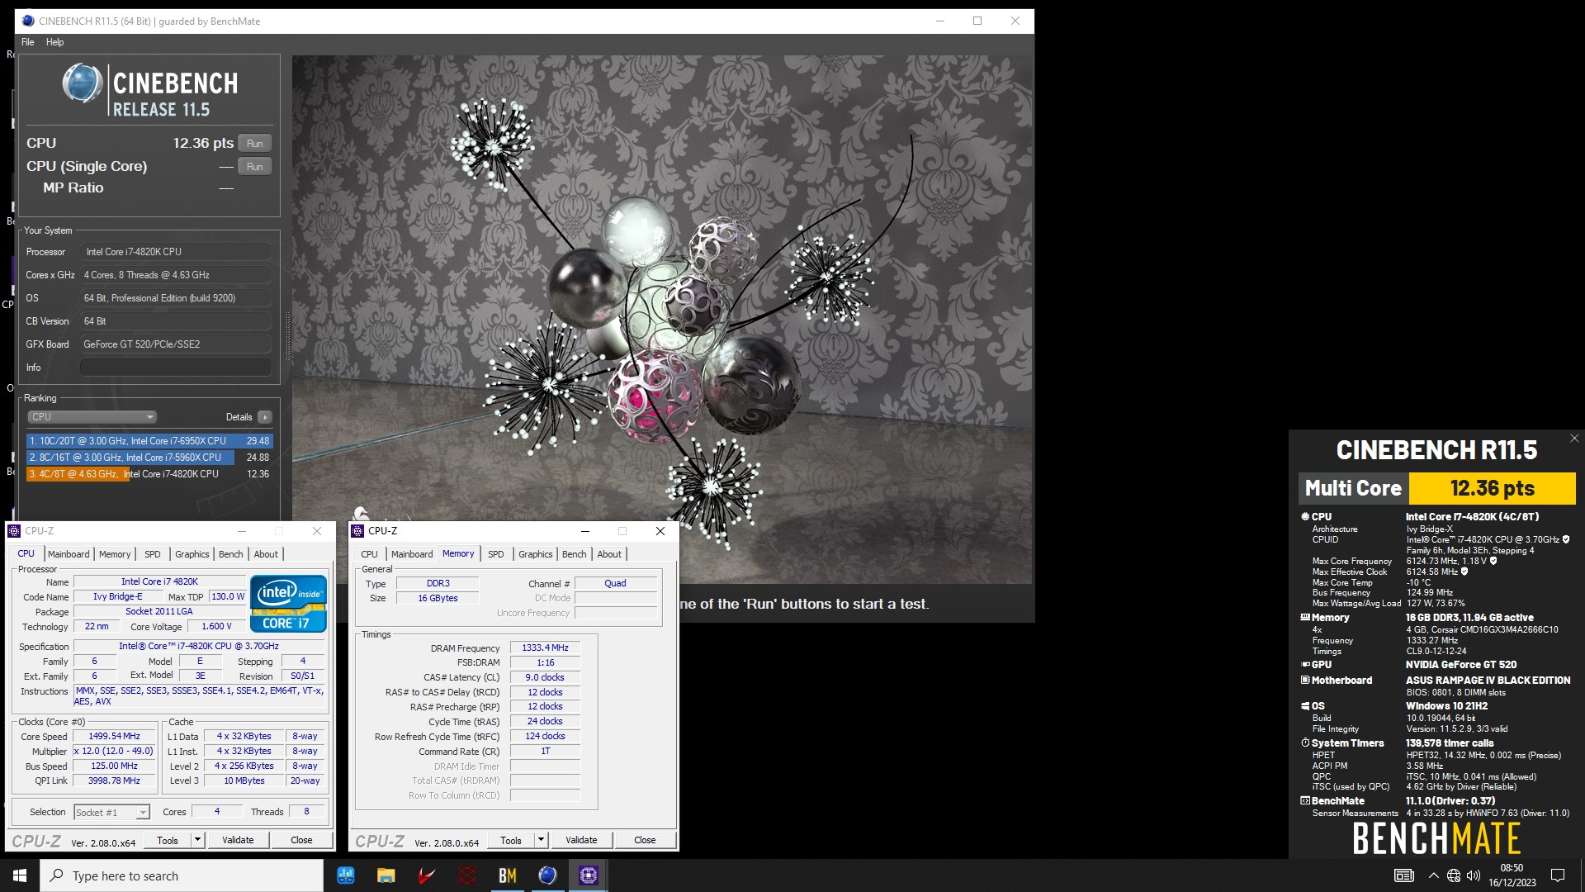Select the i7-6950X ranking row scoring 29.48
The height and width of the screenshot is (892, 1585).
[x=149, y=441]
